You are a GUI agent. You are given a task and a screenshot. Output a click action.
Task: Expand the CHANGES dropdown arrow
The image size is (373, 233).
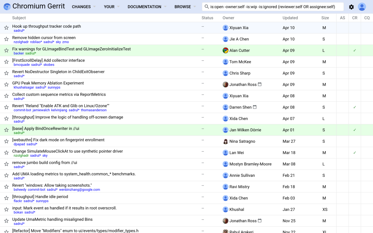(x=94, y=7)
